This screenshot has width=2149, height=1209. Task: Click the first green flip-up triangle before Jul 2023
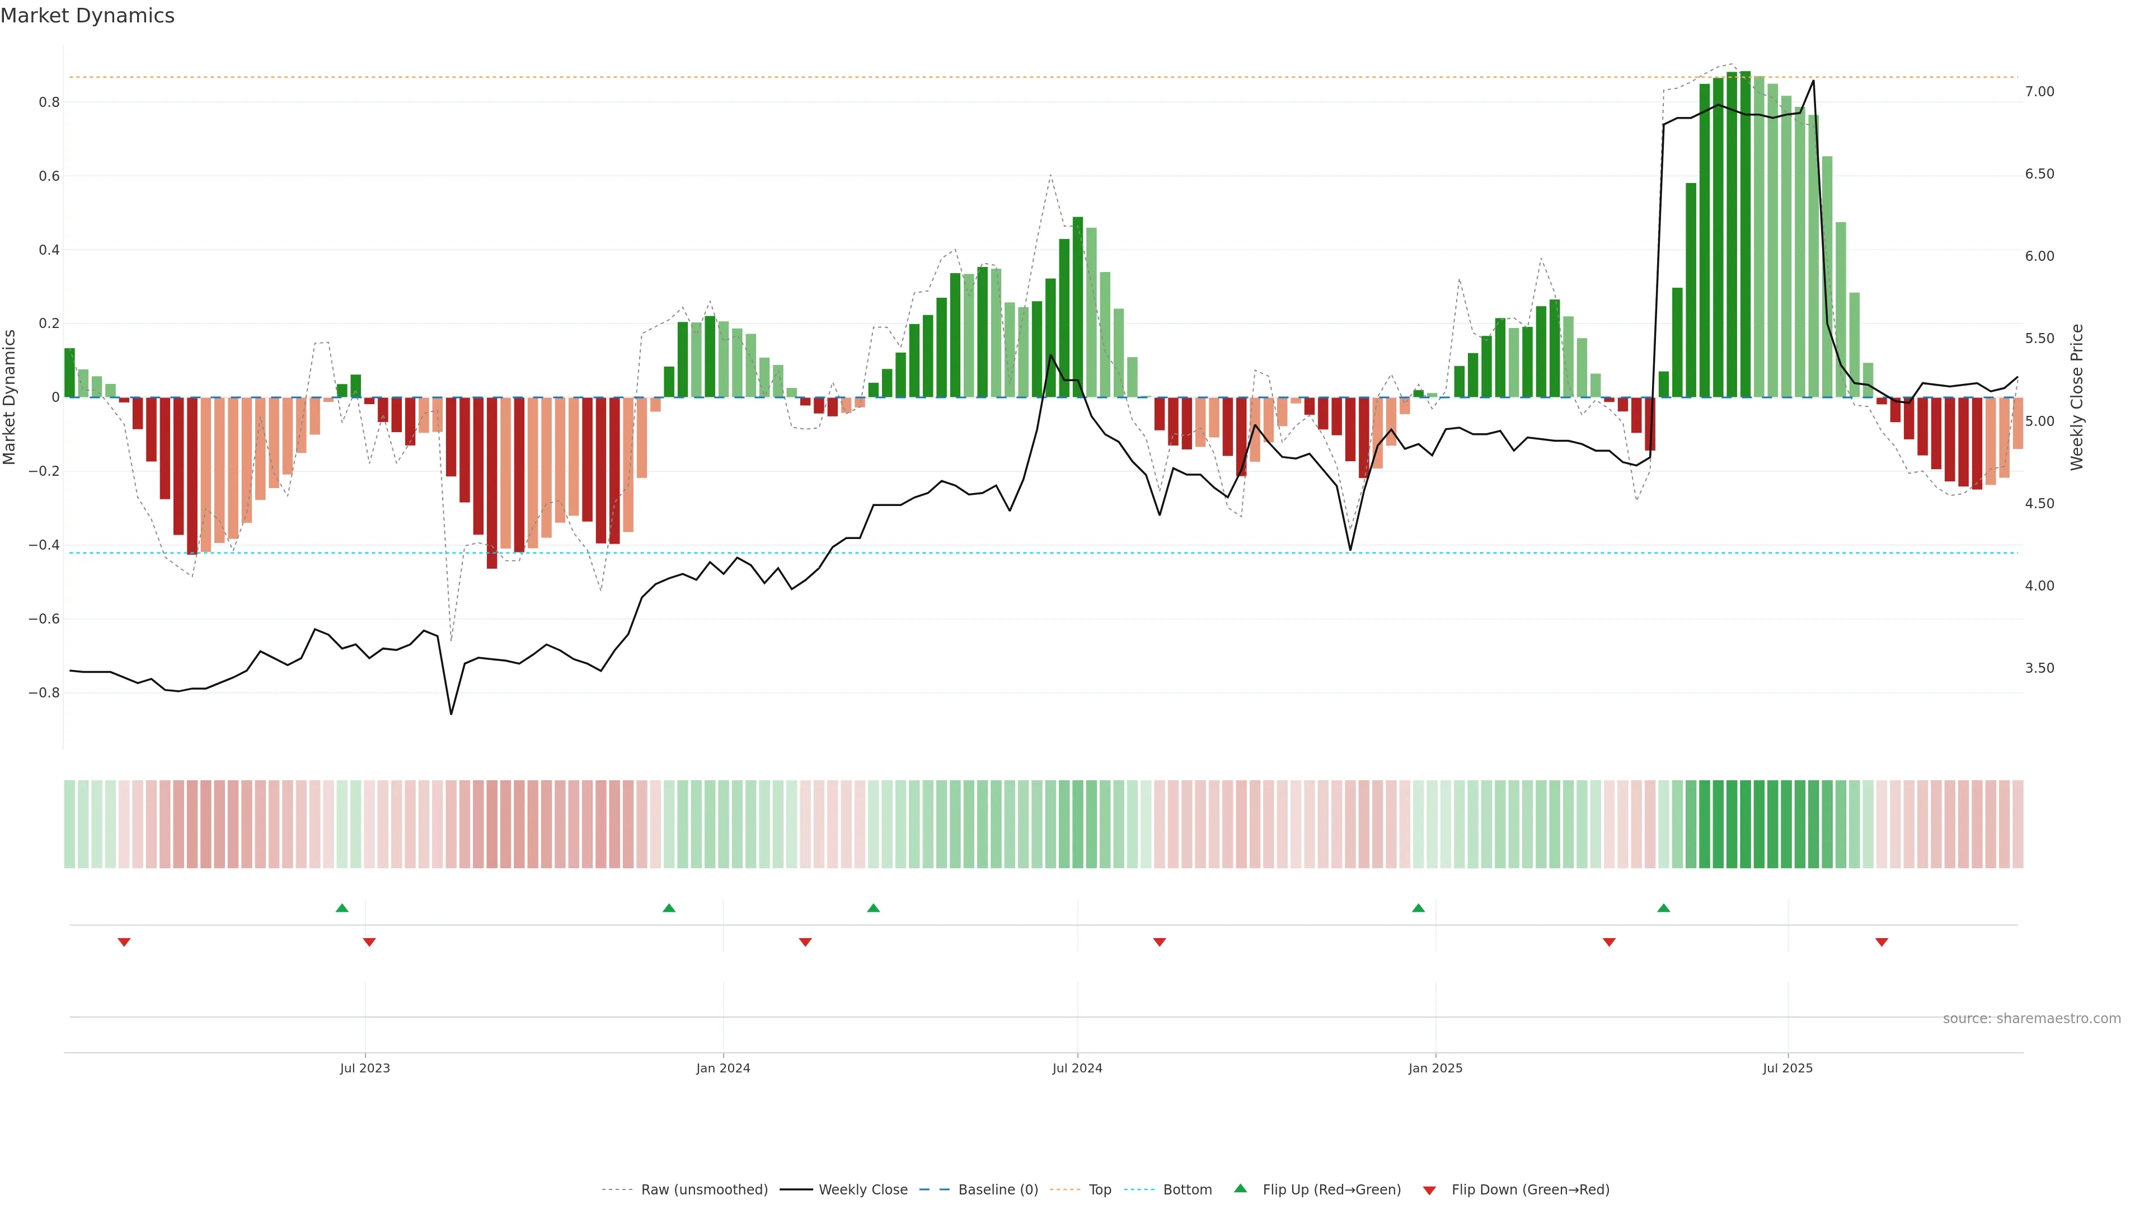(342, 908)
